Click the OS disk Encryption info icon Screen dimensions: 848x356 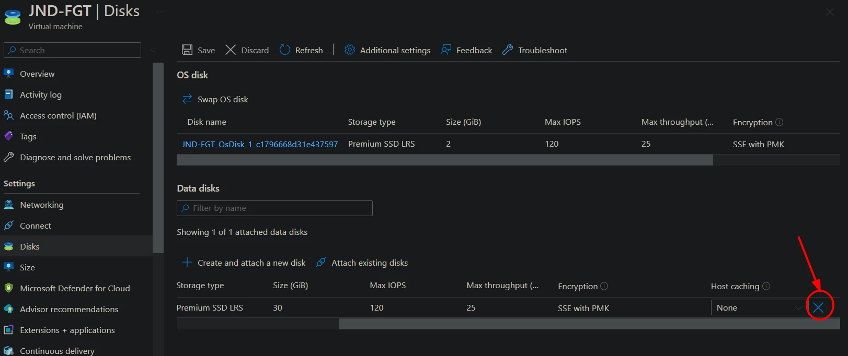point(779,122)
